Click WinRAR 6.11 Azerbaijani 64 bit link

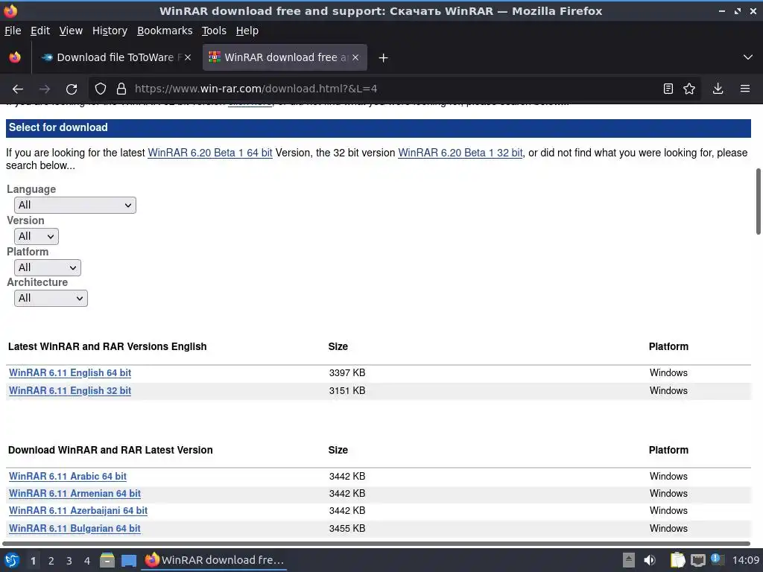point(78,511)
